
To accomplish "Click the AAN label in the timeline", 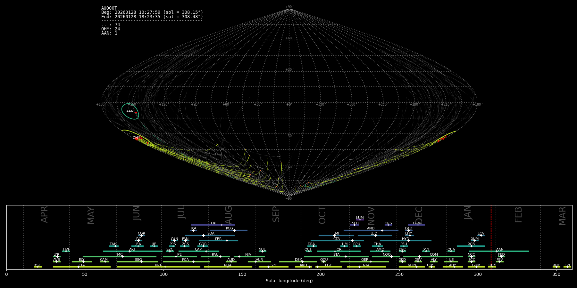I will pyautogui.click(x=500, y=250).
